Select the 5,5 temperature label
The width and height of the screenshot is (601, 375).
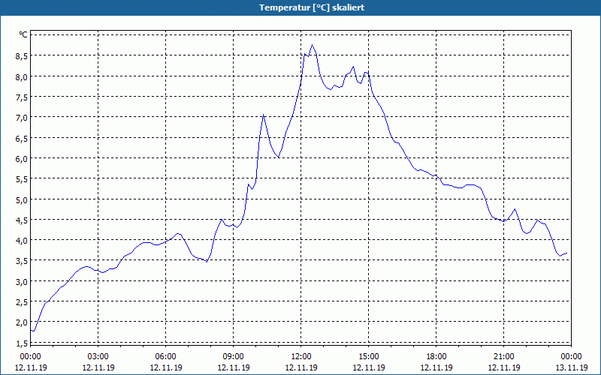tap(23, 179)
